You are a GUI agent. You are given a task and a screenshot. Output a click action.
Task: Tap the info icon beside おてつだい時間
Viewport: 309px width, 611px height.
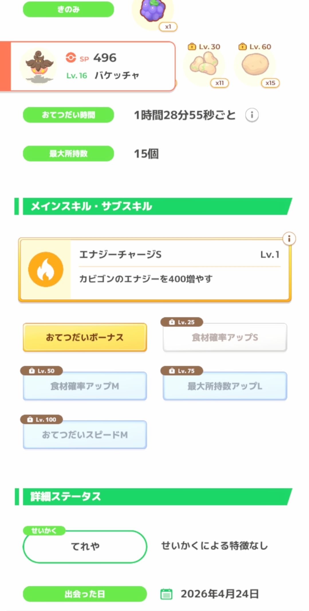252,115
